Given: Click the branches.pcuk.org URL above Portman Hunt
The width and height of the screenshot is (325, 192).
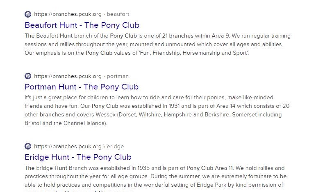Looking at the screenshot, I should pos(68,76).
